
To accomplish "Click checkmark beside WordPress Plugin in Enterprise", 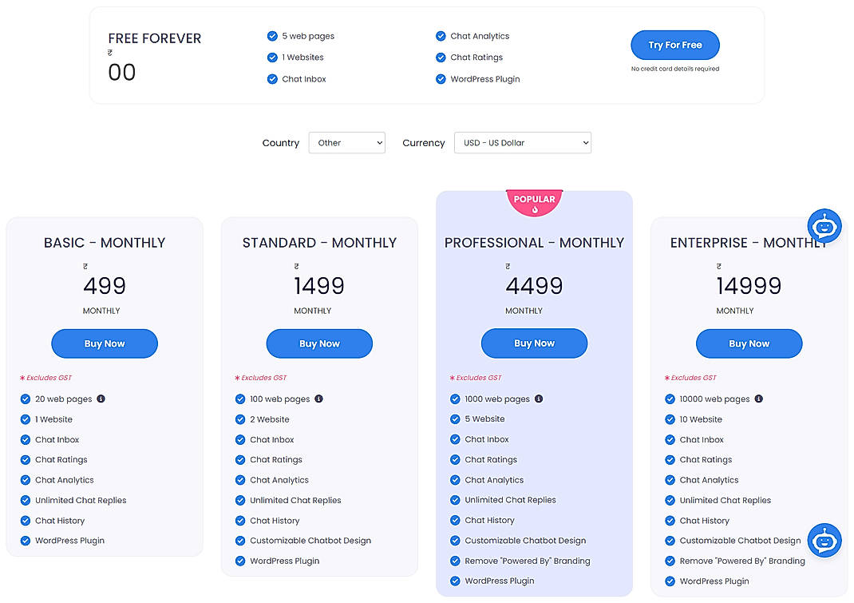I will [x=670, y=581].
